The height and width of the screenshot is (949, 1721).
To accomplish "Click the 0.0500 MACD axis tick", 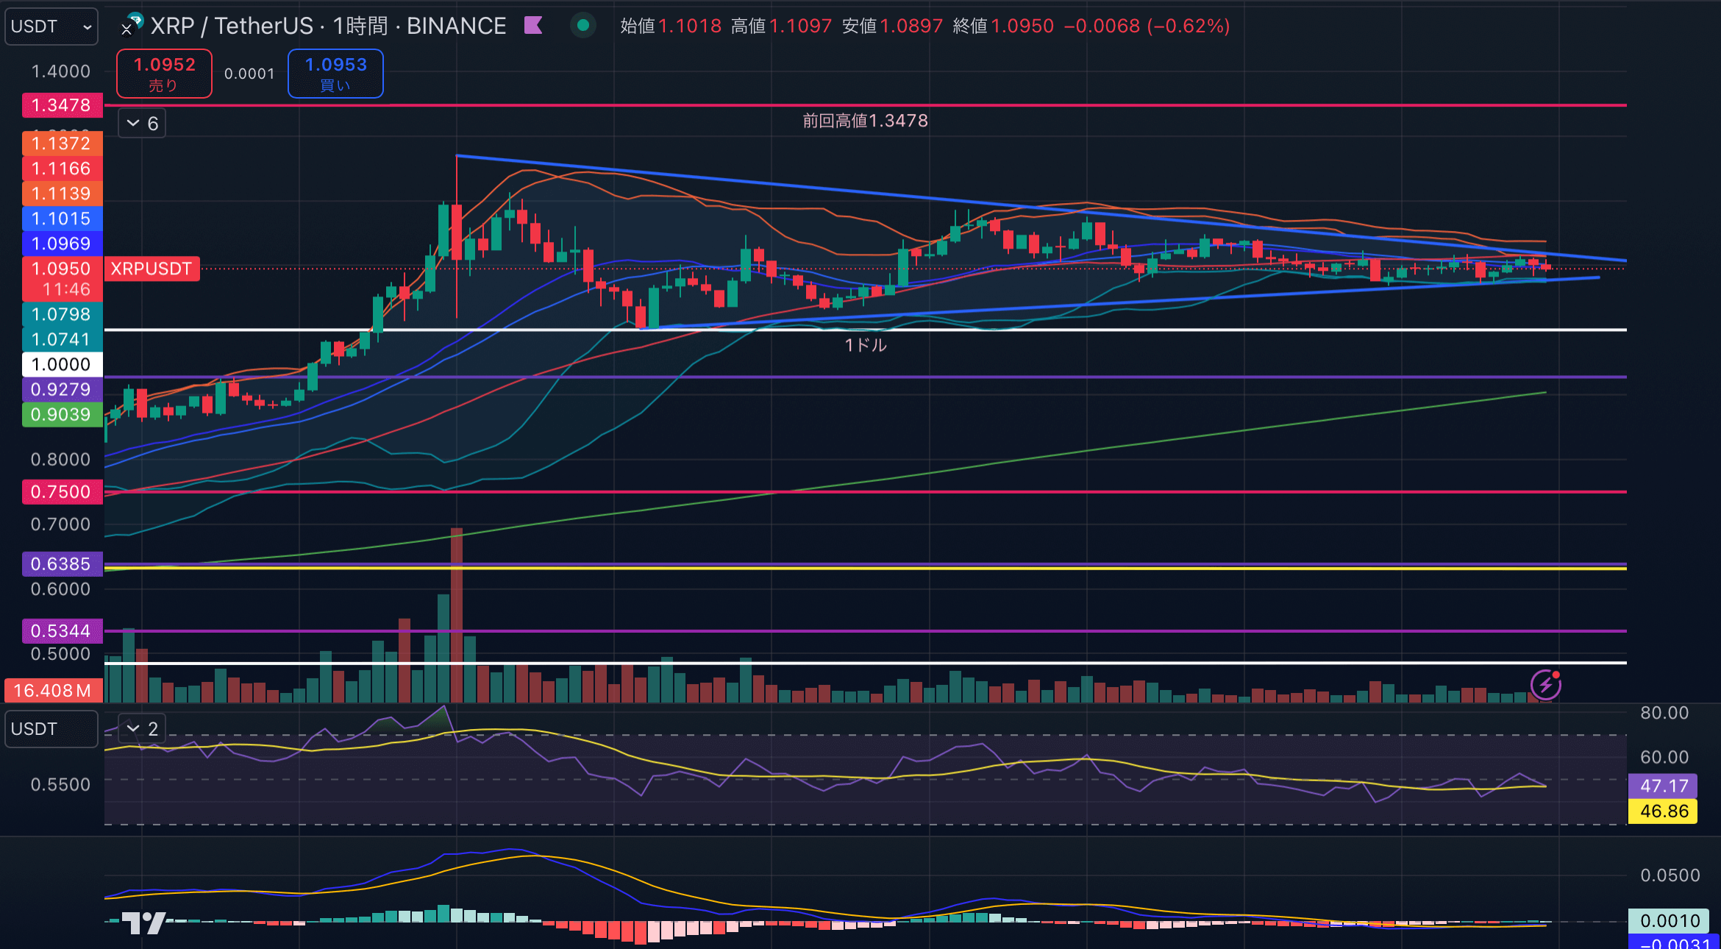I will 1670,875.
